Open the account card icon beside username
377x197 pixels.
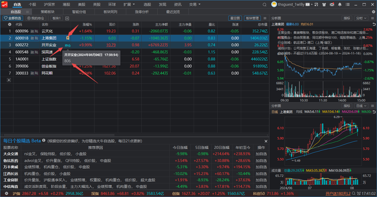tap(308, 4)
